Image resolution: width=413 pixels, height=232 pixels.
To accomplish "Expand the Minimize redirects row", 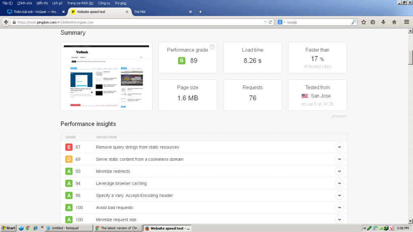I will [340, 171].
